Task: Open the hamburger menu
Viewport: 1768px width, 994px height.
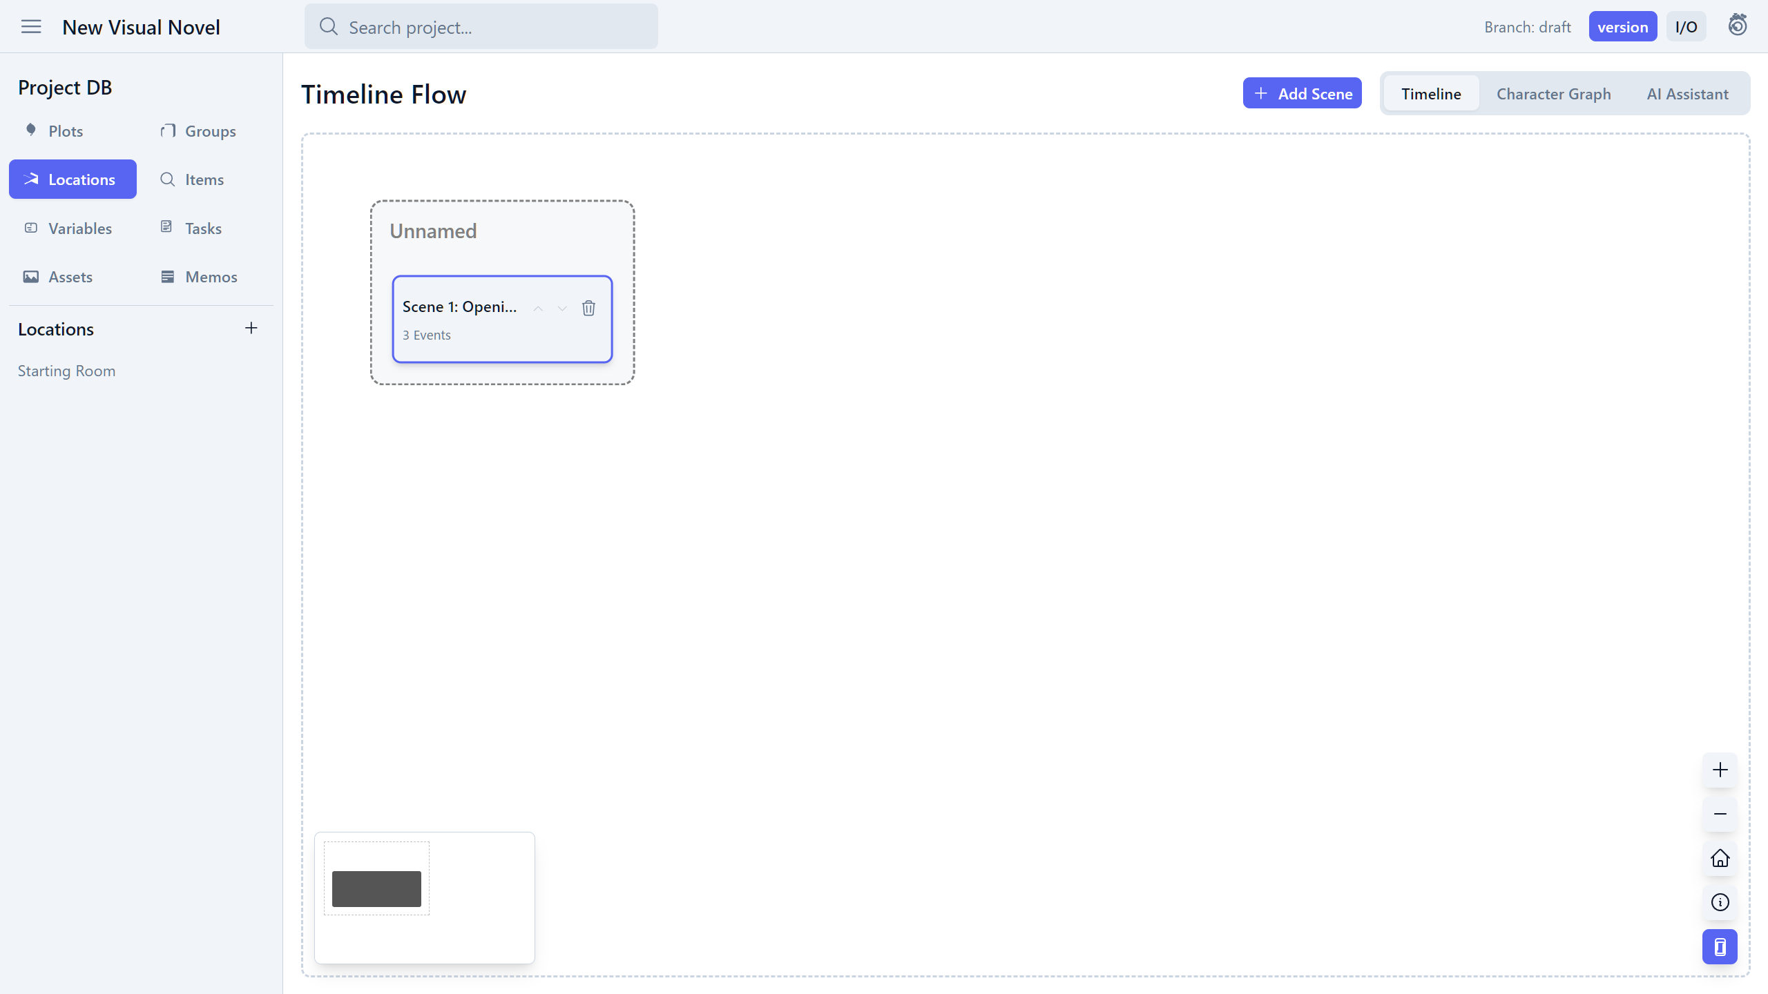Action: (31, 27)
